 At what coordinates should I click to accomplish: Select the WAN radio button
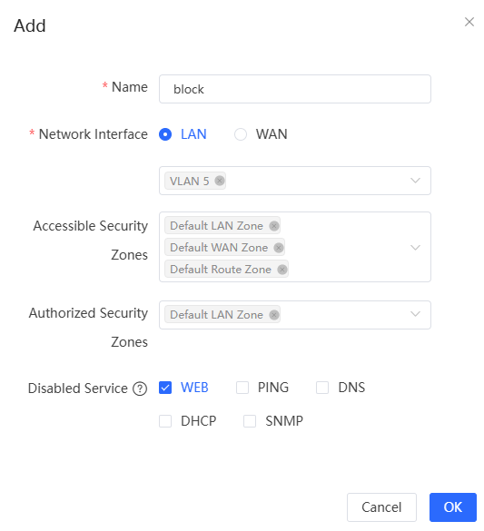[x=241, y=134]
